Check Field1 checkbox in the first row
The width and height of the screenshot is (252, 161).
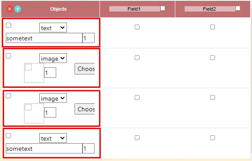137,27
